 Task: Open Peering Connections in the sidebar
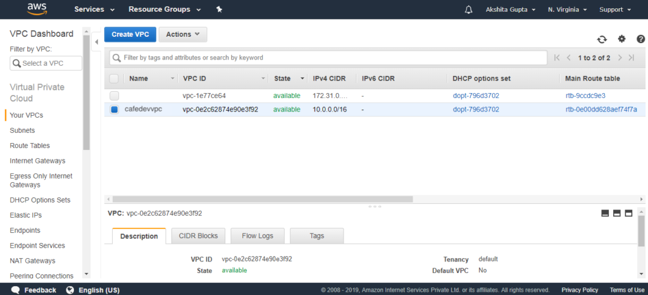(41, 276)
